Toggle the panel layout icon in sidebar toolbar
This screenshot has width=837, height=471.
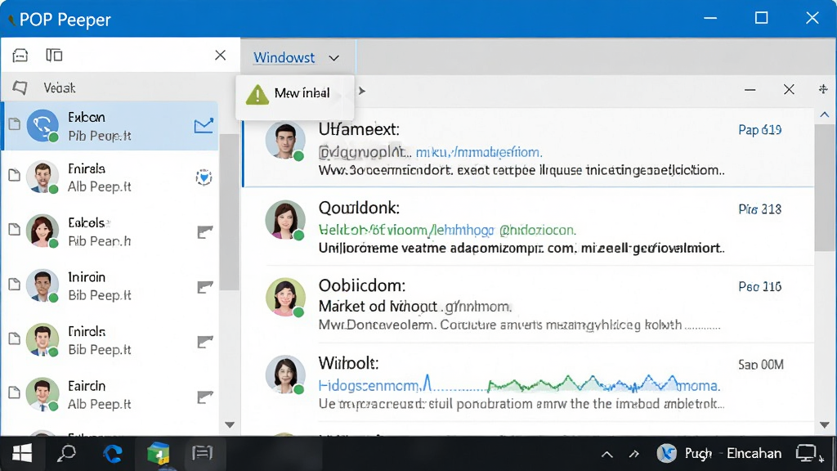[54, 55]
